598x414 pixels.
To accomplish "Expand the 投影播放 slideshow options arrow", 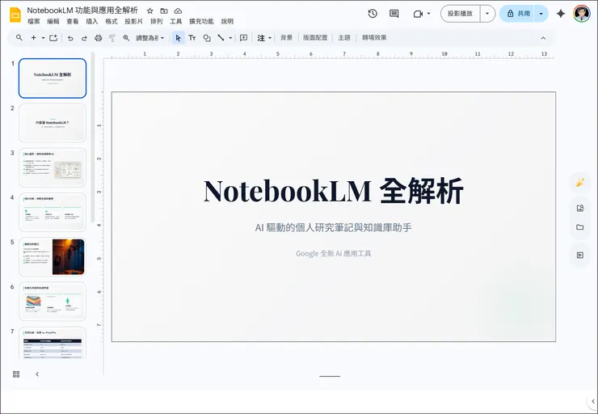I will coord(487,14).
